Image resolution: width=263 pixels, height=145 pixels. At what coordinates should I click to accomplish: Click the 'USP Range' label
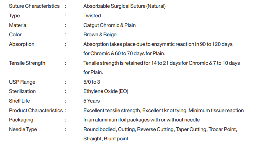(22, 82)
